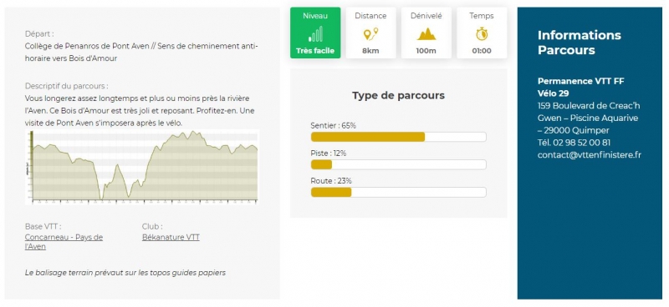Click the Sentier 65% progress bar
The height and width of the screenshot is (307, 669).
(399, 137)
